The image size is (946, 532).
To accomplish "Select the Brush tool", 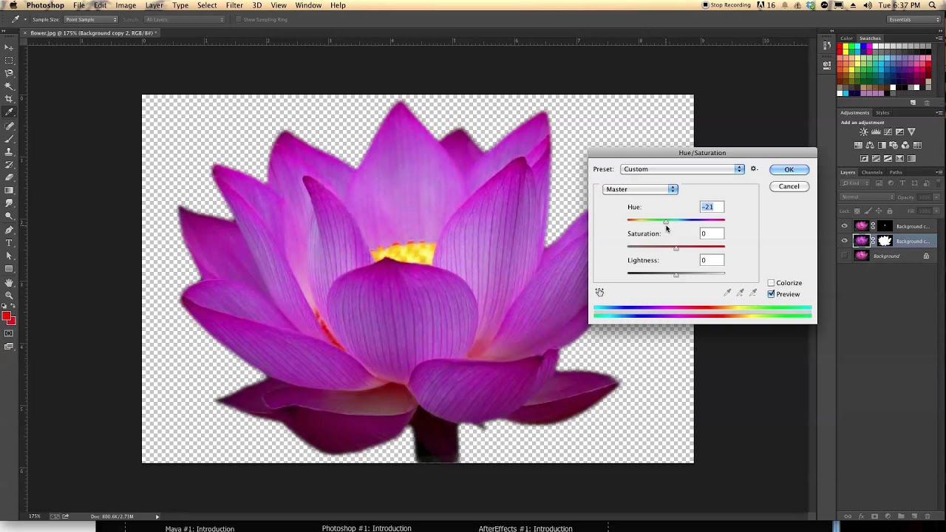I will click(x=10, y=138).
